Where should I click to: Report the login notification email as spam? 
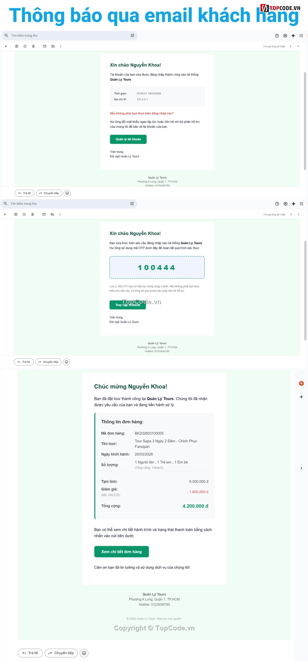point(25,46)
